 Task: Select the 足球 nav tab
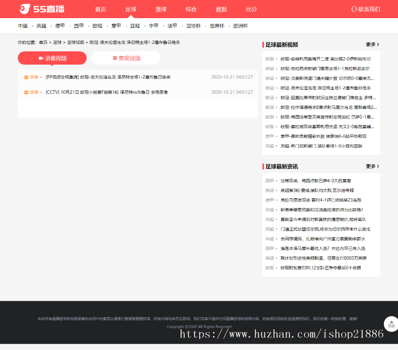(x=131, y=9)
